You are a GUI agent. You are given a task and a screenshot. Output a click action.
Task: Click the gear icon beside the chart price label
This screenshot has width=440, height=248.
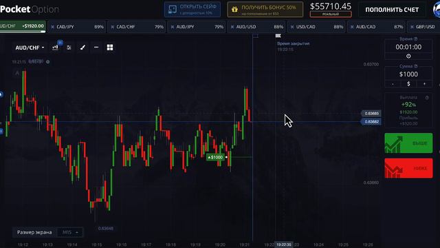[47, 62]
